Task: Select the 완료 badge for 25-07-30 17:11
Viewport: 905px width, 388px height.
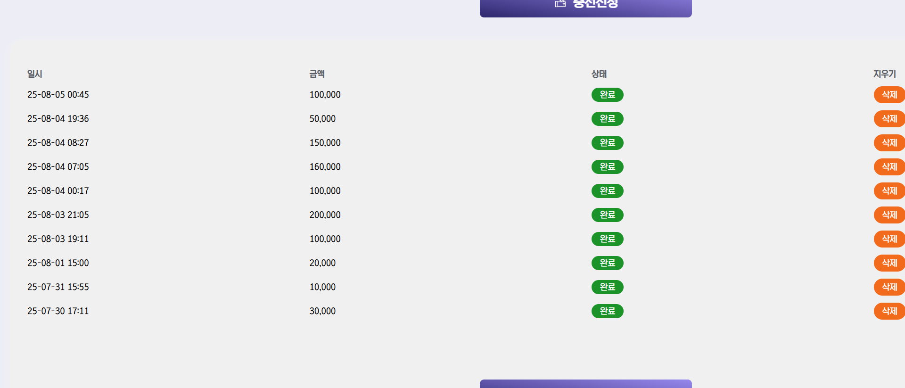Action: pyautogui.click(x=607, y=311)
